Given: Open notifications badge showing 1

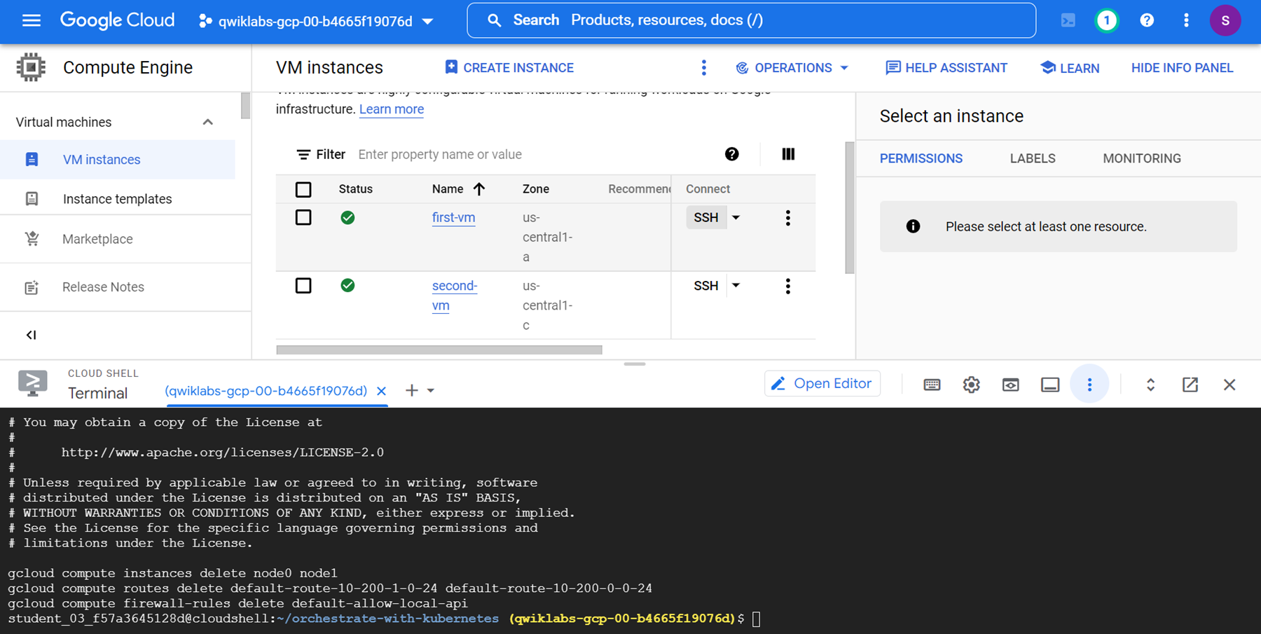Looking at the screenshot, I should pos(1107,20).
